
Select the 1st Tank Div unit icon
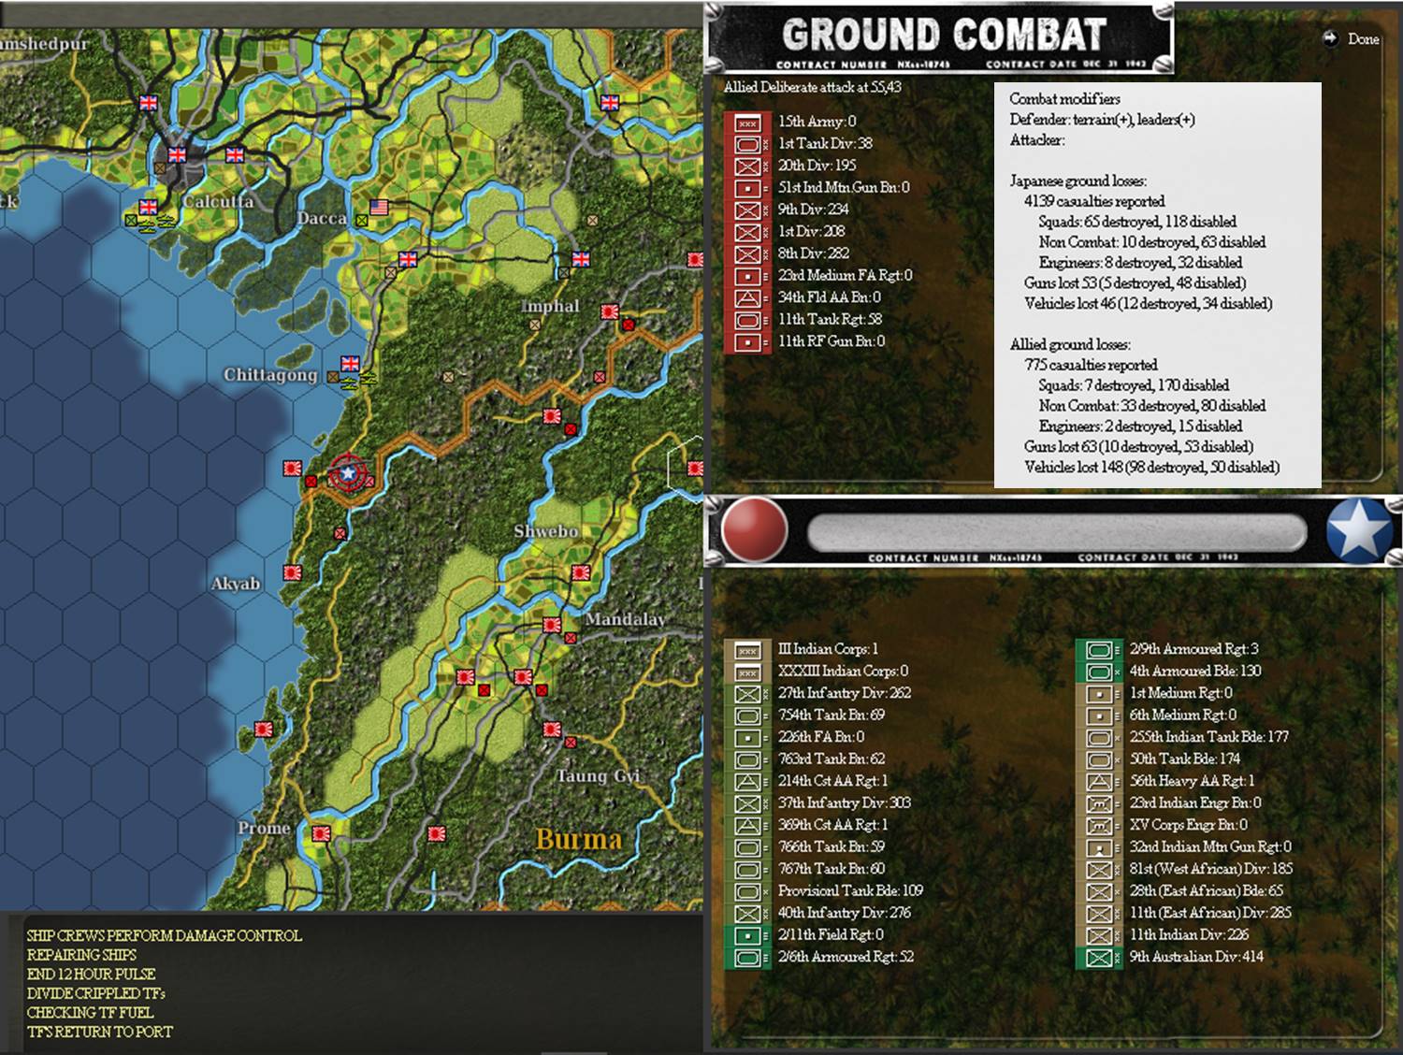(747, 144)
